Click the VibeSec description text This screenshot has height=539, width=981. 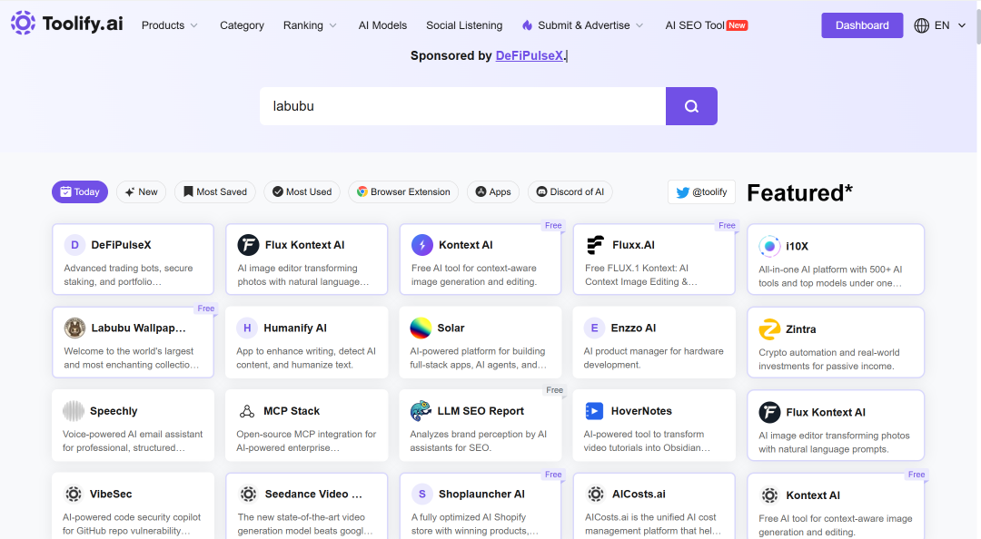132,524
